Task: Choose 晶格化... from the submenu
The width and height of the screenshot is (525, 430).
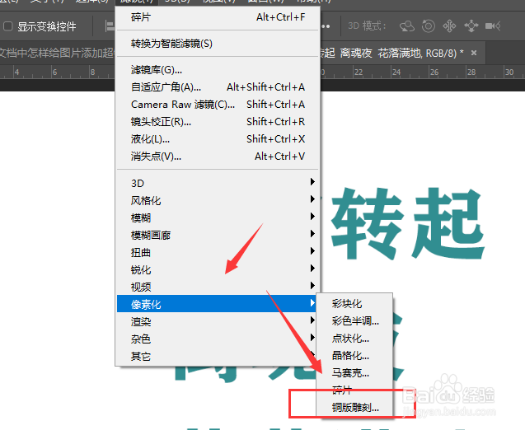Action: [354, 355]
